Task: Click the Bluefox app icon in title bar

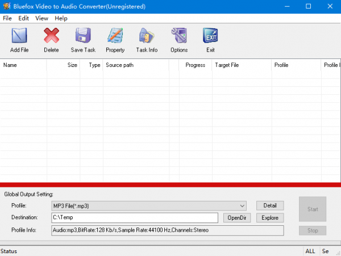Action: tap(6, 6)
